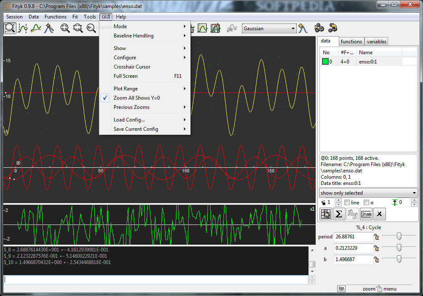Viewport: 423px width, 296px height.
Task: Click the Sigma sum button
Action: pyautogui.click(x=339, y=214)
